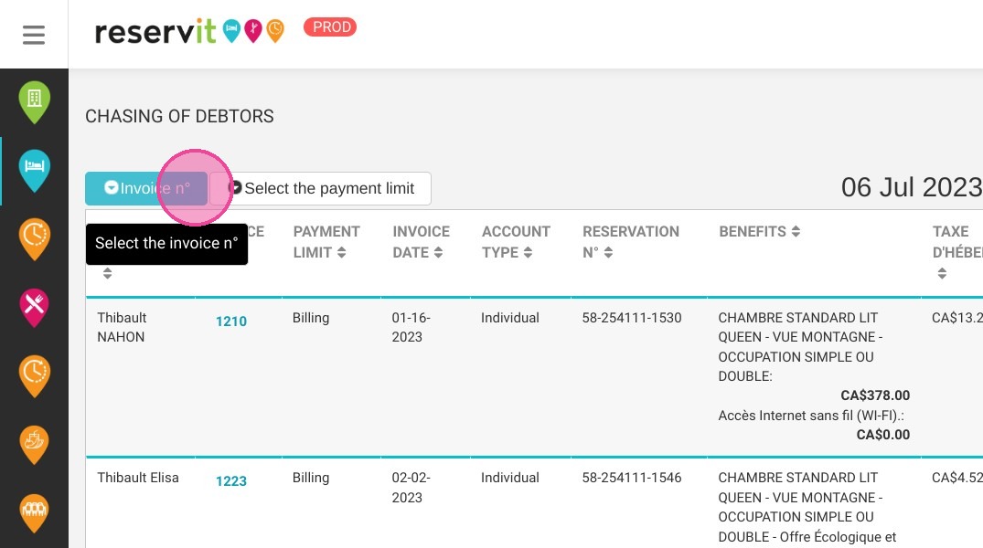Sort by Account Type column header
The height and width of the screenshot is (548, 983).
(516, 242)
